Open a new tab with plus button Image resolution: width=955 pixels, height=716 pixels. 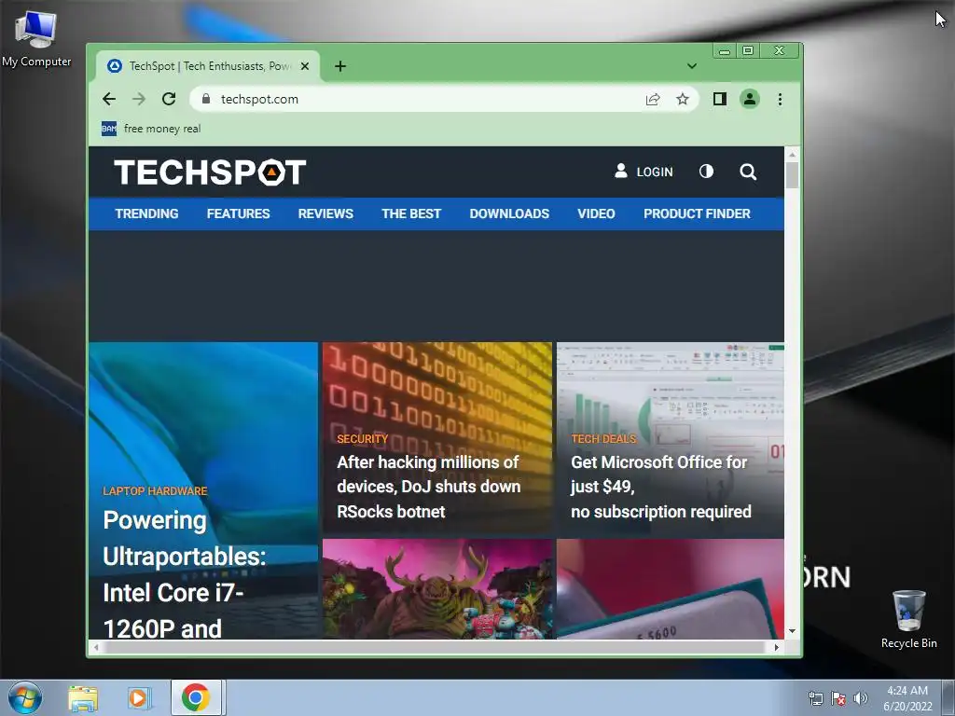[340, 66]
